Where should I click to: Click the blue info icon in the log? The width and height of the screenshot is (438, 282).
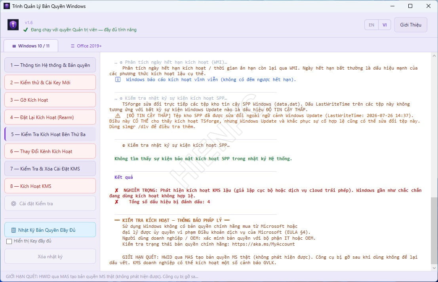point(118,79)
